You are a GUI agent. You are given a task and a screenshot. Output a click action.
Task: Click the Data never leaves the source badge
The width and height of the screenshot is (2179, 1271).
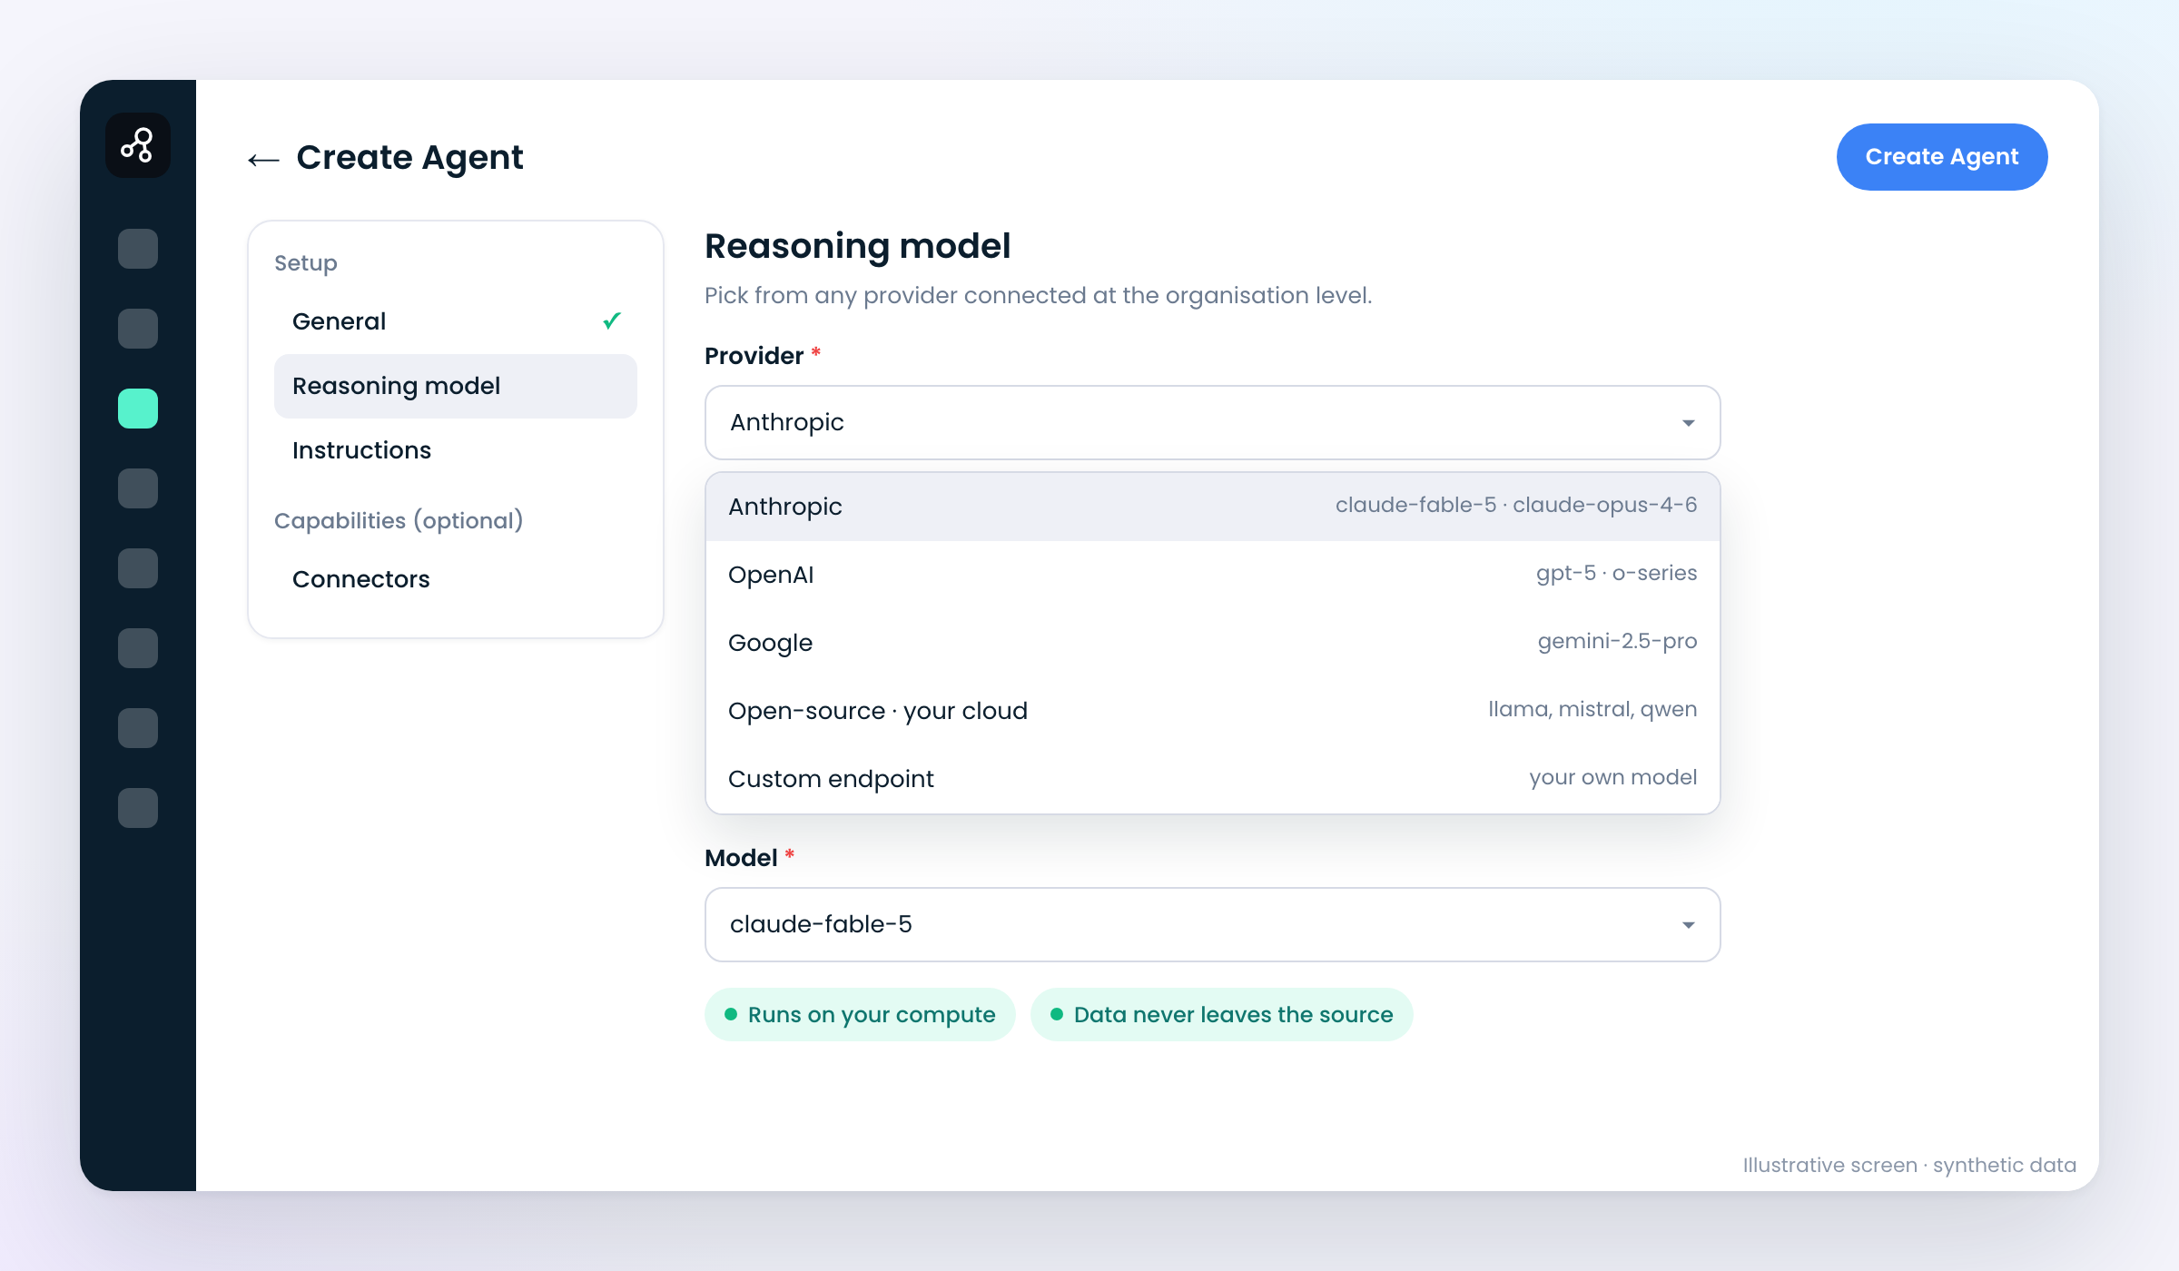(1222, 1015)
